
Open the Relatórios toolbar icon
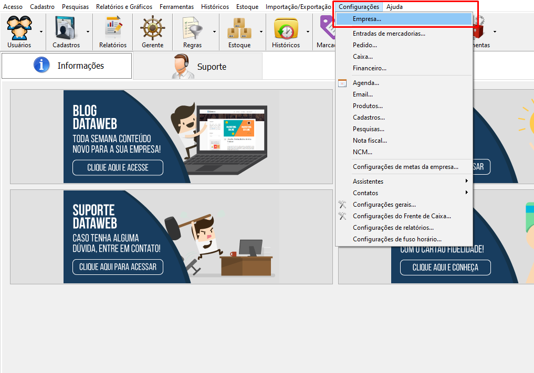pyautogui.click(x=113, y=28)
